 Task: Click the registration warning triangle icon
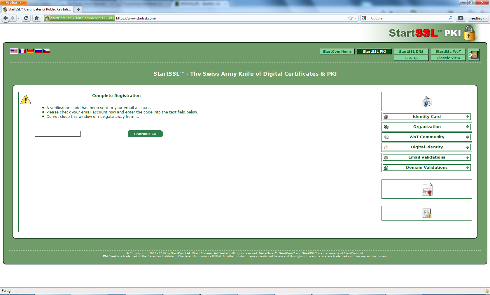coord(26,100)
